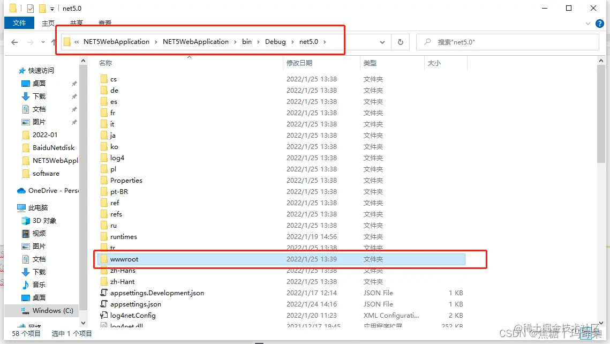Select 文档 under quick access
610x344 pixels.
pos(39,109)
